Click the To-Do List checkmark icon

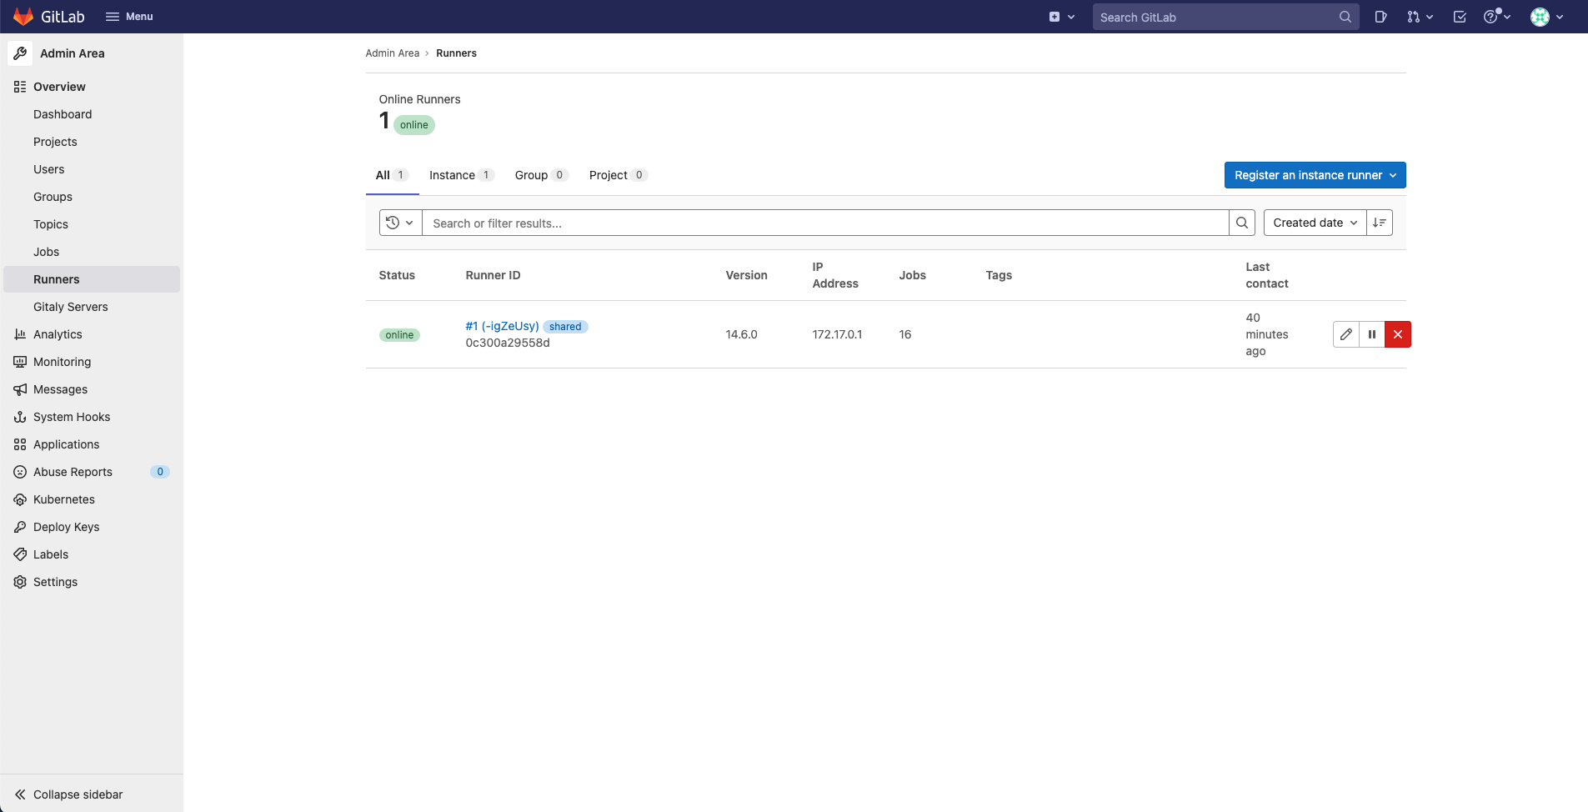[x=1458, y=17]
